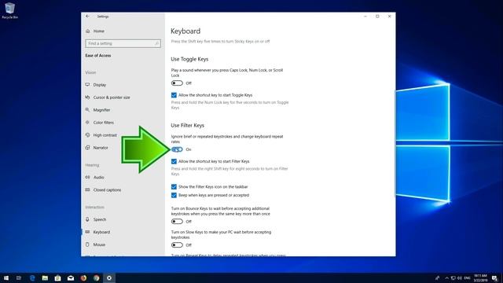Viewport: 503px width, 283px height.
Task: Click the Settings gear taskbar icon
Action: pos(109,277)
